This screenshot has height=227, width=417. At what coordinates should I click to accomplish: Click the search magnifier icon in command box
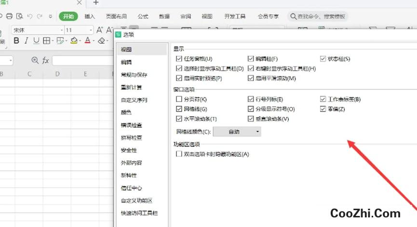[x=293, y=16]
